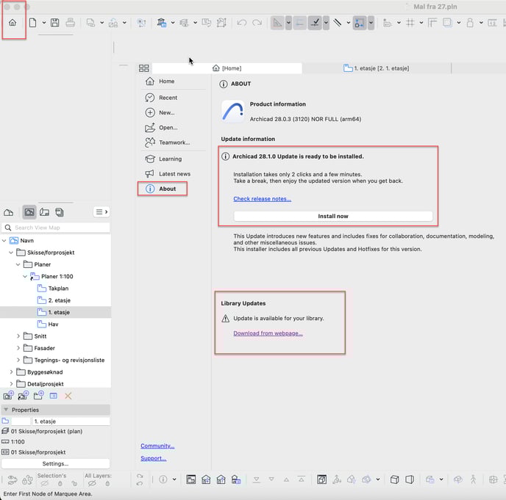Viewport: 506px width, 500px height.
Task: Click the grid snap hash icon
Action: tap(410, 23)
